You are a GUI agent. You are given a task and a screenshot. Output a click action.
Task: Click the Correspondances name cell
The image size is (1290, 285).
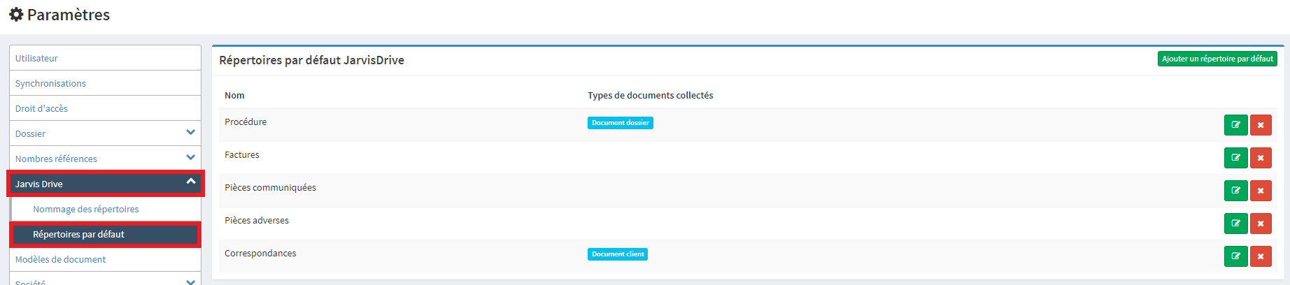(x=260, y=253)
